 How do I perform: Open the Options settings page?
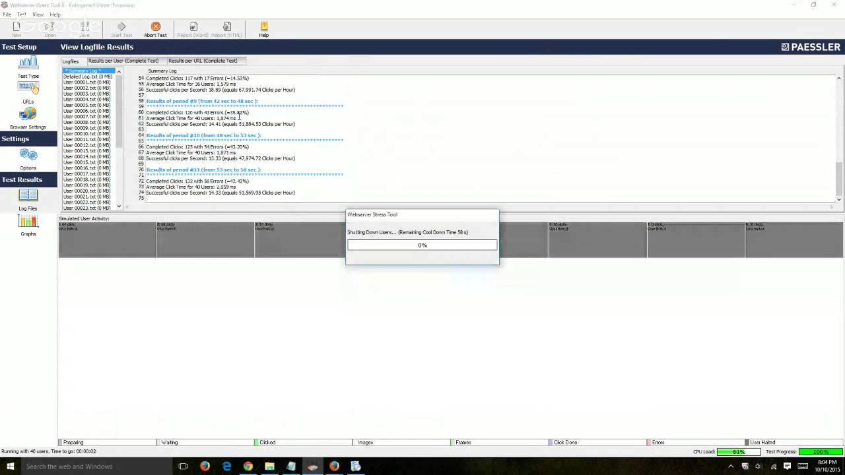point(28,160)
